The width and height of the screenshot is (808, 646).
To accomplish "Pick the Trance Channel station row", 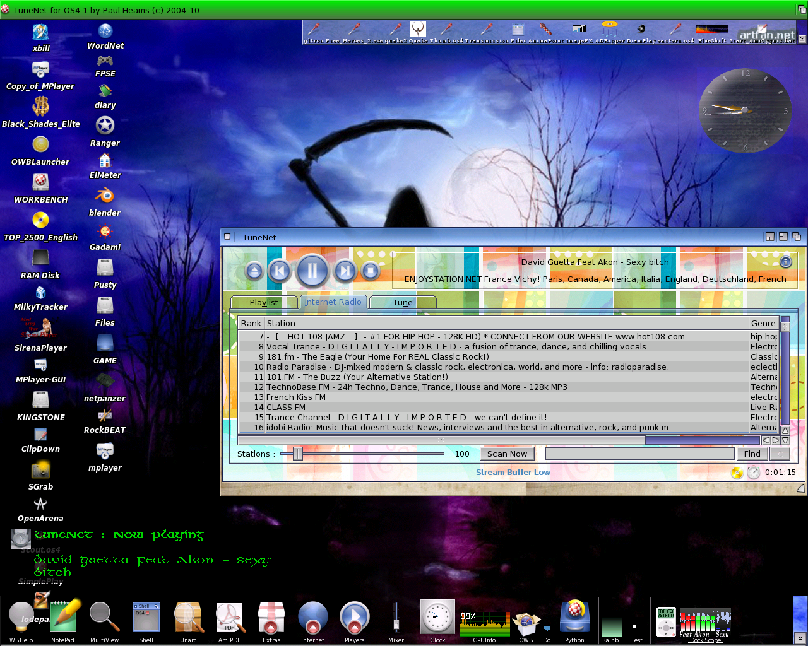I will 508,418.
